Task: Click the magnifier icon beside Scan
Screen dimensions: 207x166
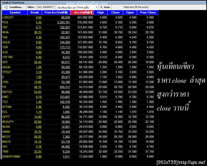Action: pos(101,7)
